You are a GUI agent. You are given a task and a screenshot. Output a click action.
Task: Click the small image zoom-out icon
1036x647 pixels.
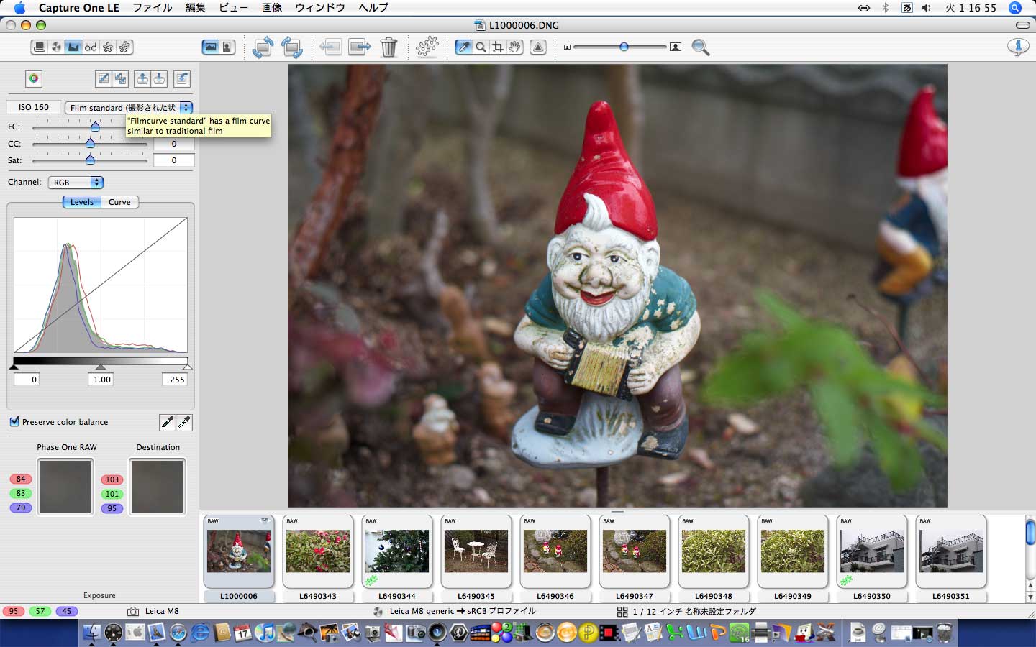click(567, 47)
